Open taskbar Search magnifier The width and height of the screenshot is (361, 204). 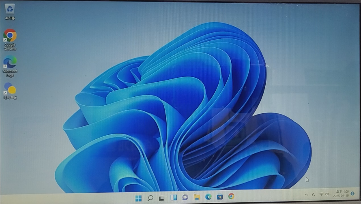pos(150,198)
